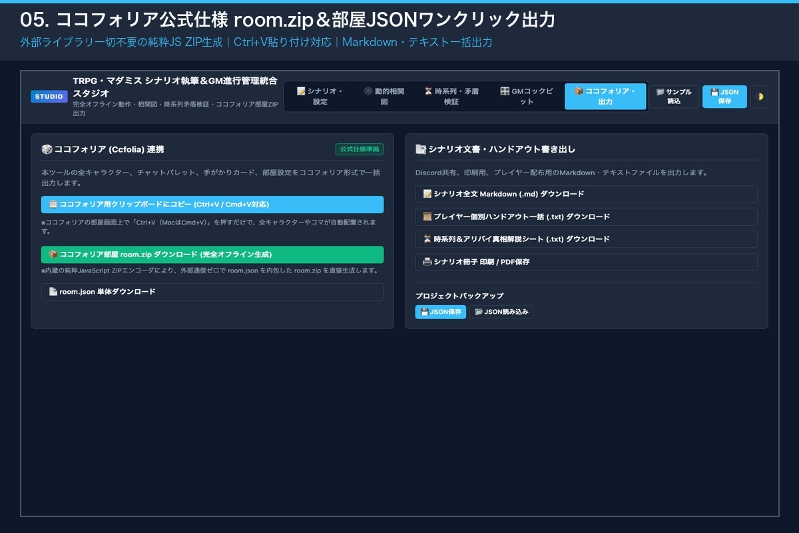The width and height of the screenshot is (799, 533).
Task: Click the memo icon on Markdown download
Action: pyautogui.click(x=427, y=194)
